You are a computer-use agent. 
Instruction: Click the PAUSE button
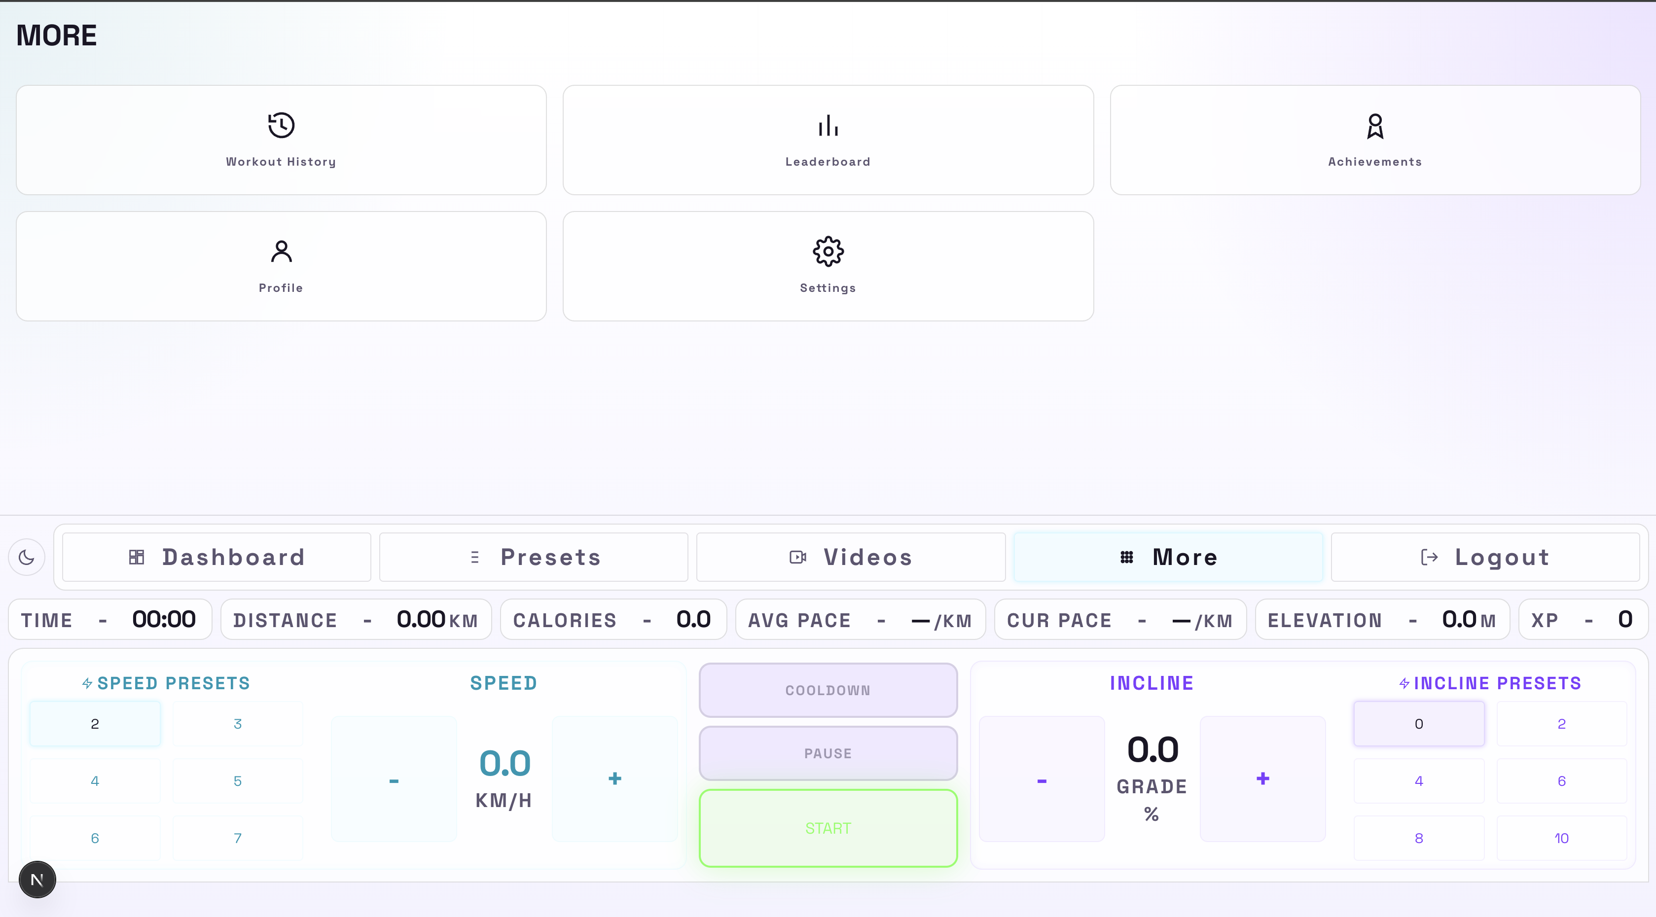[828, 753]
